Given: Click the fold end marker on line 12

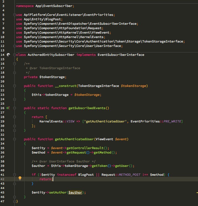Looking at the screenshot, I should tap(15, 46).
